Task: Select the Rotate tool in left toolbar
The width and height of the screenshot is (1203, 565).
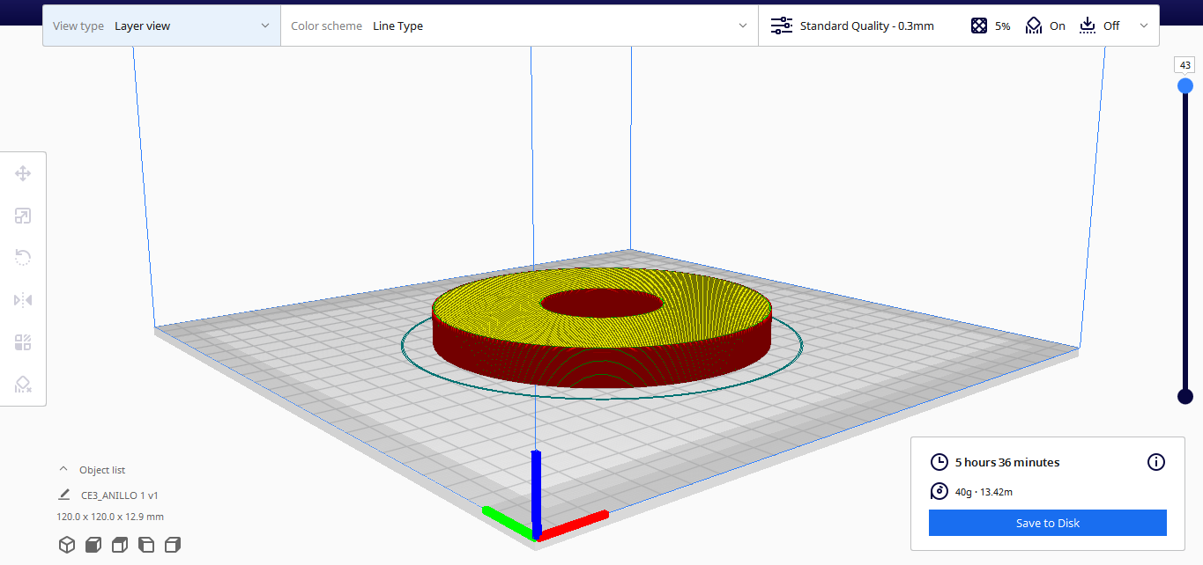Action: point(23,258)
